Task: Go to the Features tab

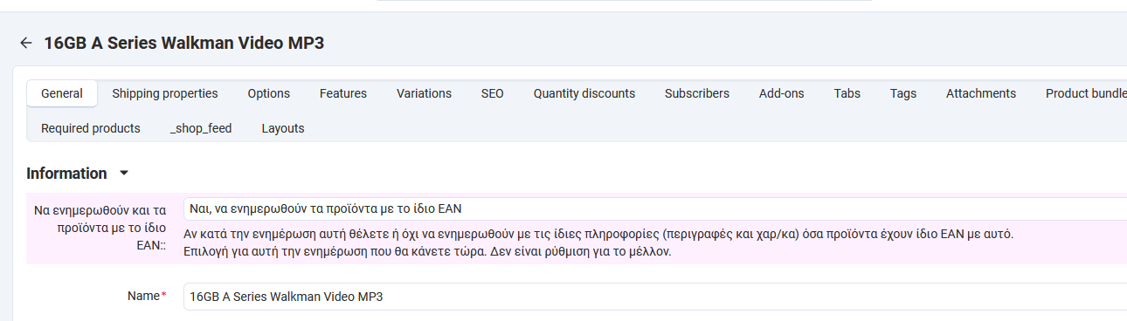Action: pos(343,93)
